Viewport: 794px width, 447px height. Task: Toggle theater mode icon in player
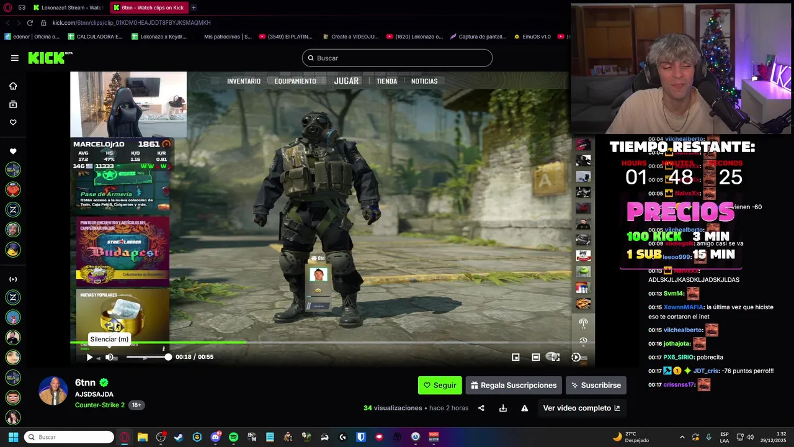(x=536, y=357)
